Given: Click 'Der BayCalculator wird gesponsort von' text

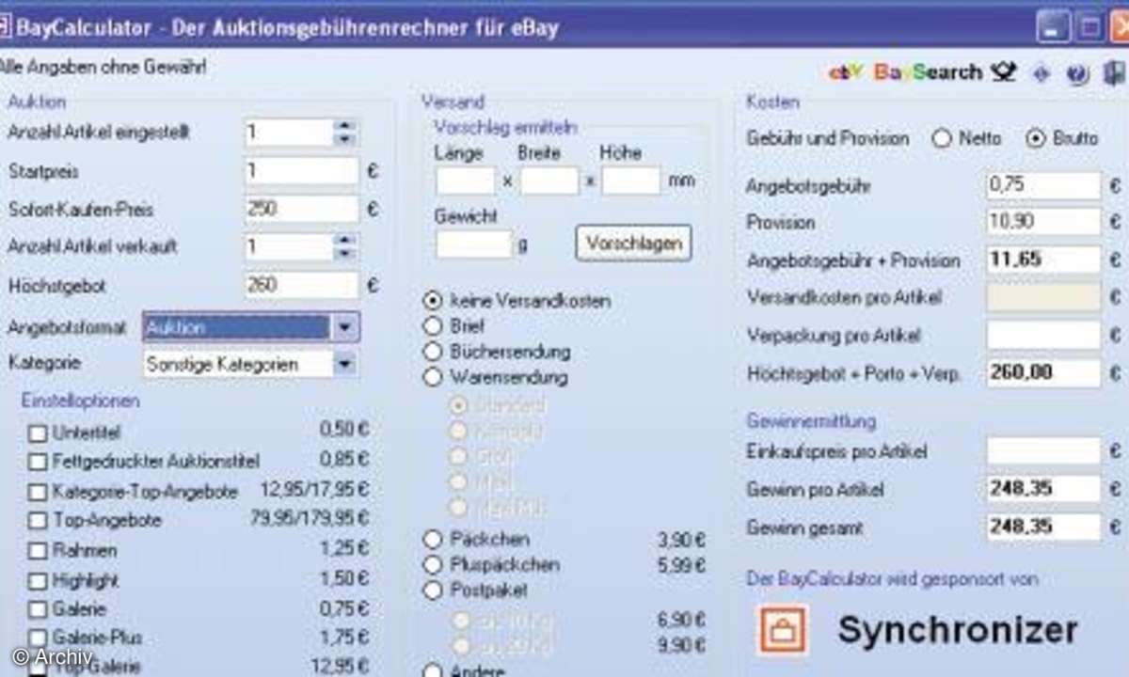Looking at the screenshot, I should [893, 579].
